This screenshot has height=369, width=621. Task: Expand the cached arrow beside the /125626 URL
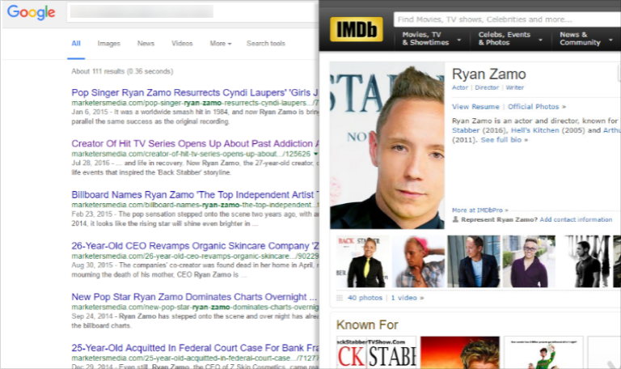[315, 154]
